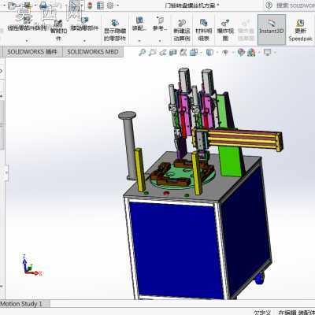Click the 装配 assembly features tool
The width and height of the screenshot is (315, 315).
[139, 24]
